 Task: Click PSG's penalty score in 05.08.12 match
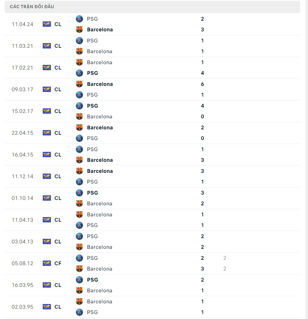click(225, 258)
